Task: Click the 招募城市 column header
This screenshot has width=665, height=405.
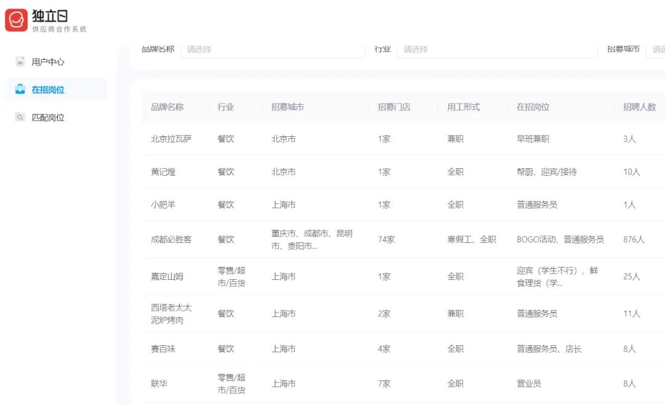Action: point(288,107)
